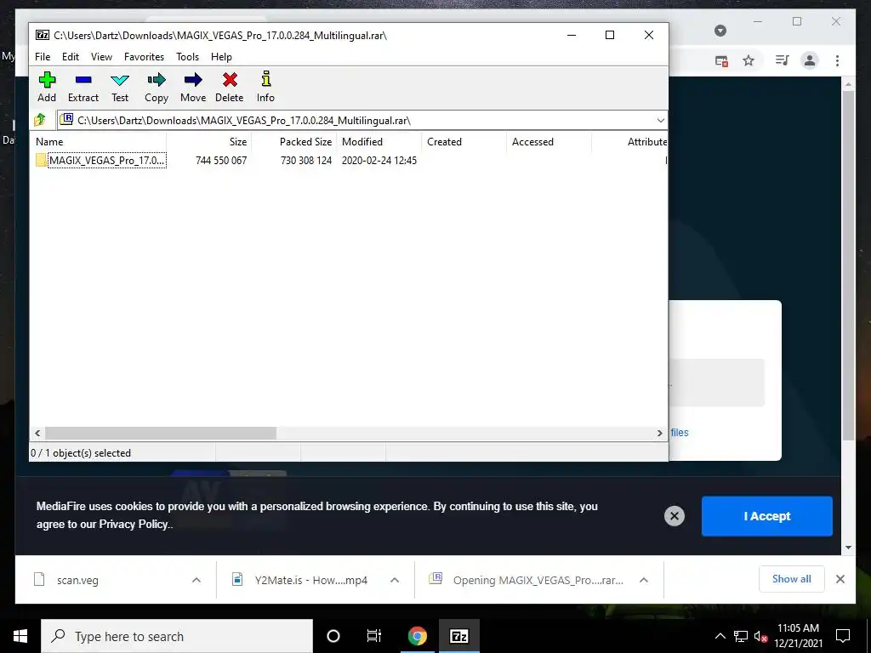Click the Chrome tab search down-arrow button
Image resolution: width=871 pixels, height=653 pixels.
(720, 31)
